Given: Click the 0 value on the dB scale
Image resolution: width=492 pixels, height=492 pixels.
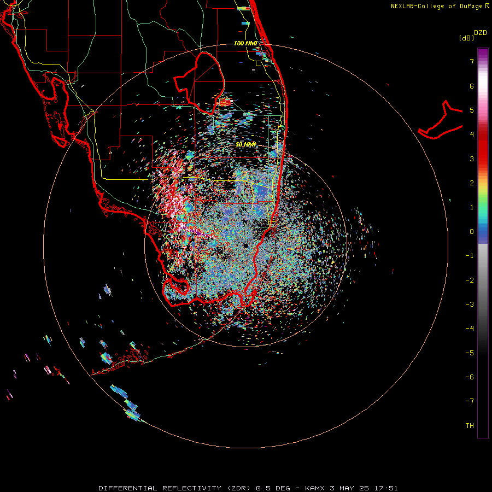Looking at the screenshot, I should pyautogui.click(x=472, y=232).
